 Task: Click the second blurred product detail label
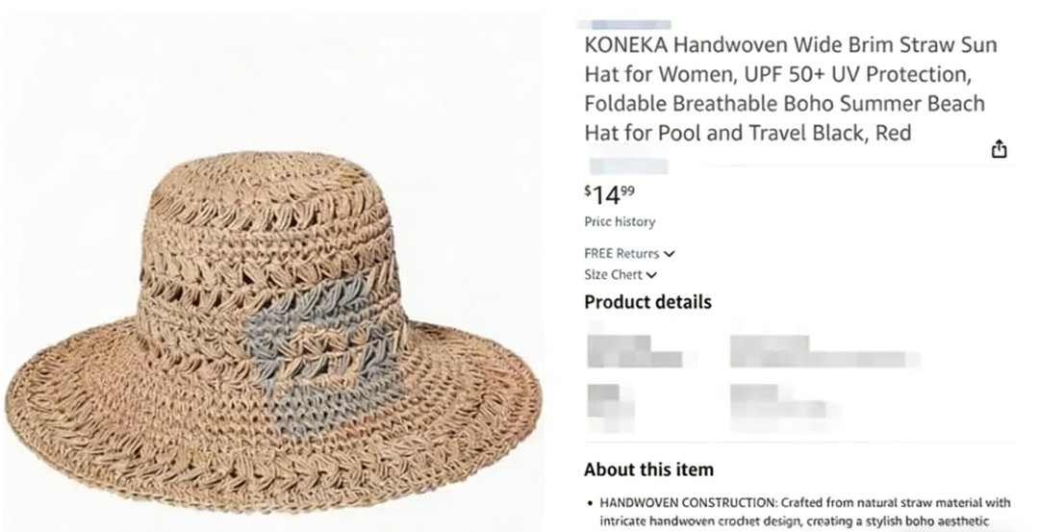click(604, 400)
